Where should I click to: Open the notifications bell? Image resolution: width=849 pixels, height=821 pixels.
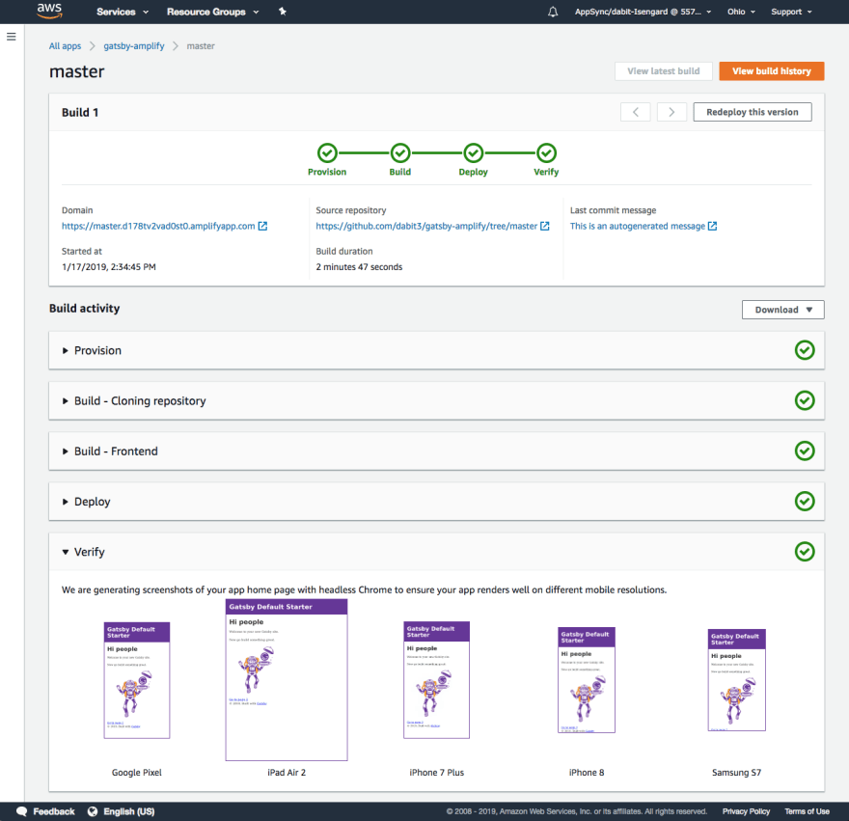pos(552,12)
